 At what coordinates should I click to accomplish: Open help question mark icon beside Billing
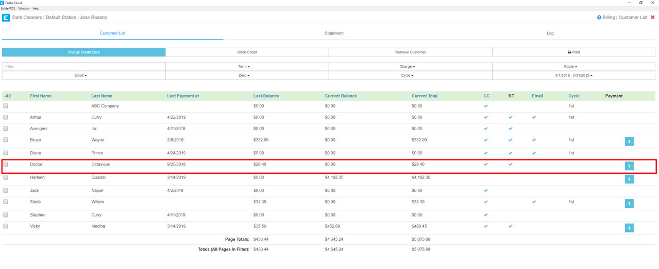coord(599,17)
